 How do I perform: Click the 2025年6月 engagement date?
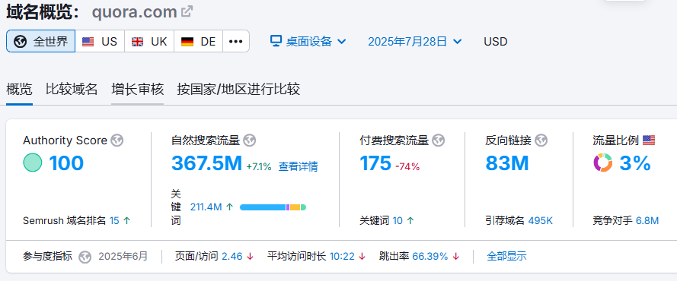coord(123,257)
